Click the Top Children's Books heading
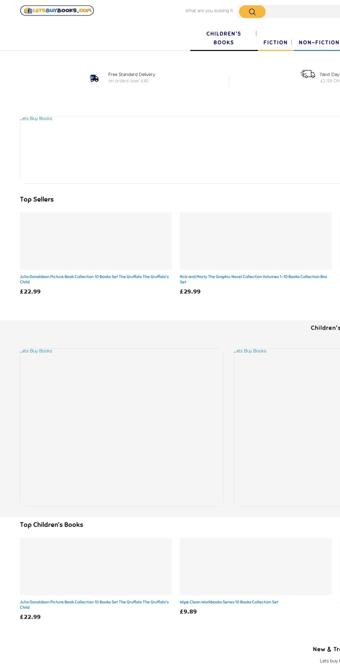The image size is (340, 664). [x=52, y=525]
